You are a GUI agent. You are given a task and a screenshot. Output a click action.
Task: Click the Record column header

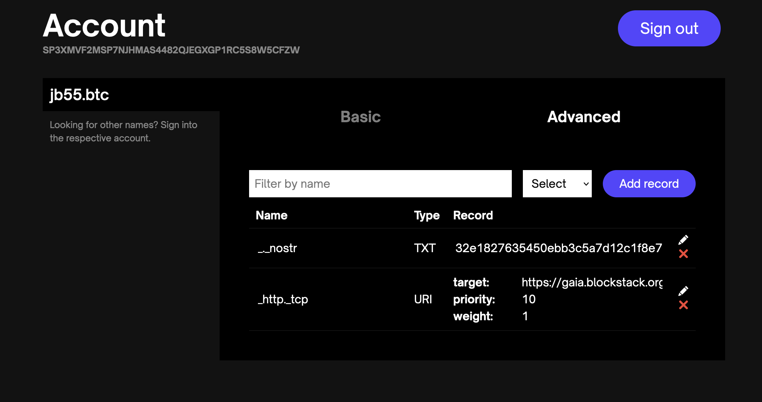point(473,215)
